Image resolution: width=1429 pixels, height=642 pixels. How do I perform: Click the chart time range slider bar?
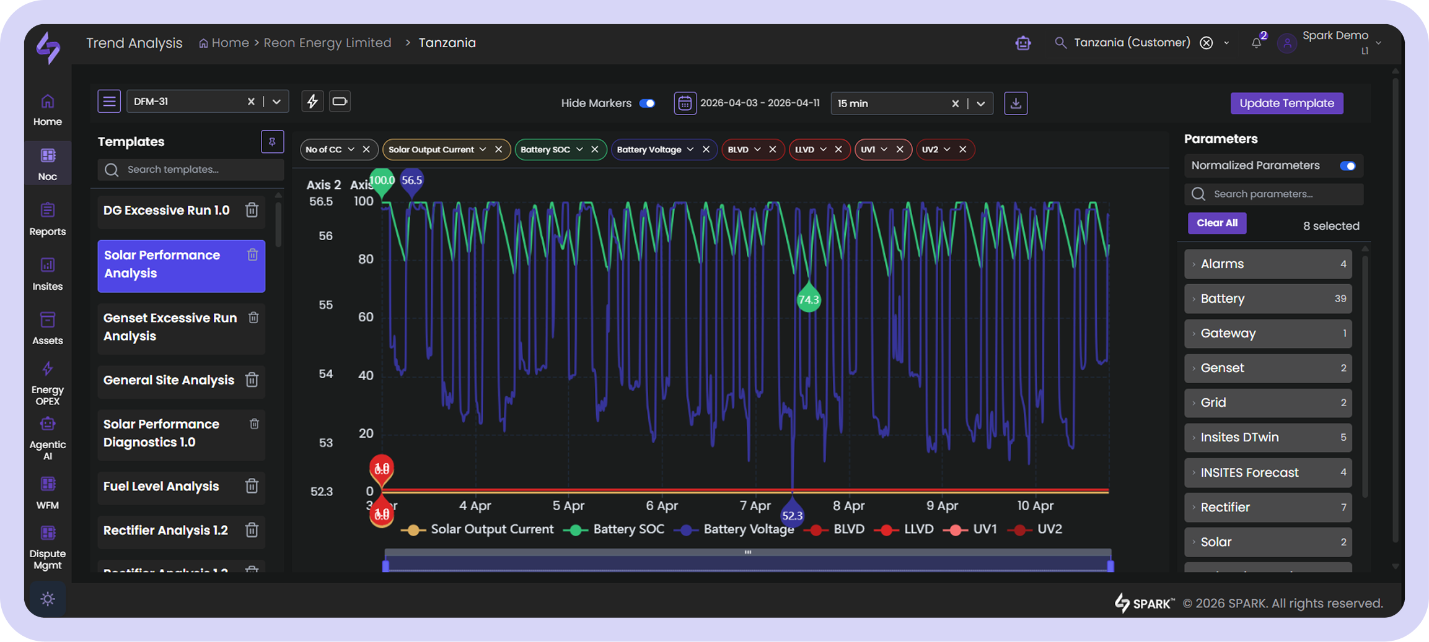747,563
